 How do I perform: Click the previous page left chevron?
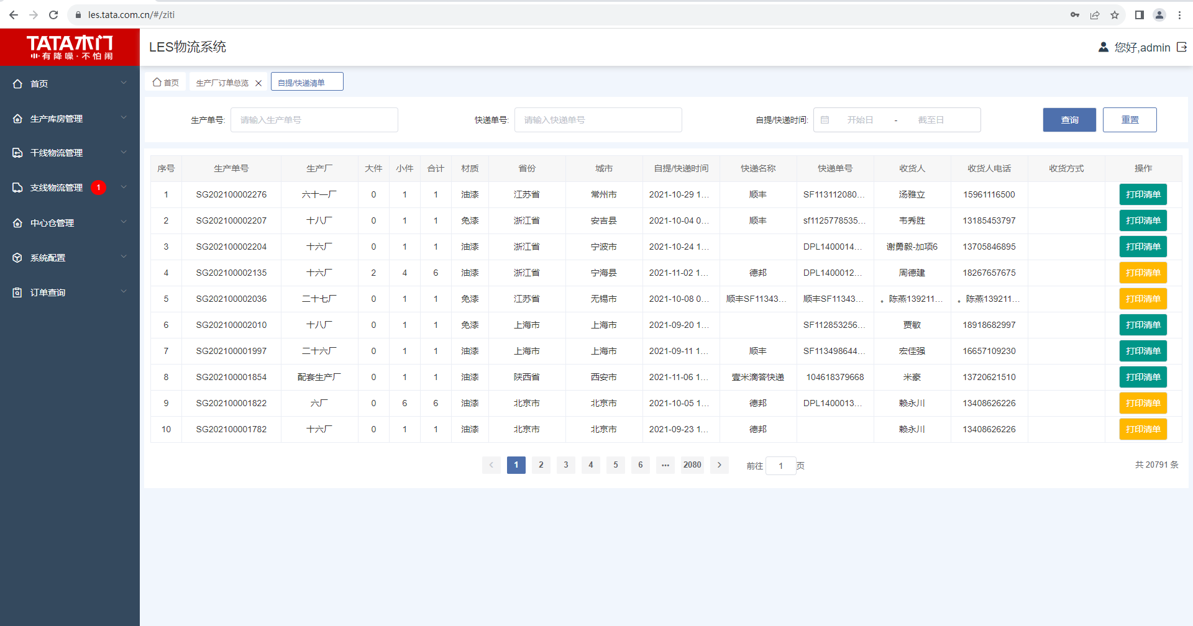pyautogui.click(x=491, y=465)
